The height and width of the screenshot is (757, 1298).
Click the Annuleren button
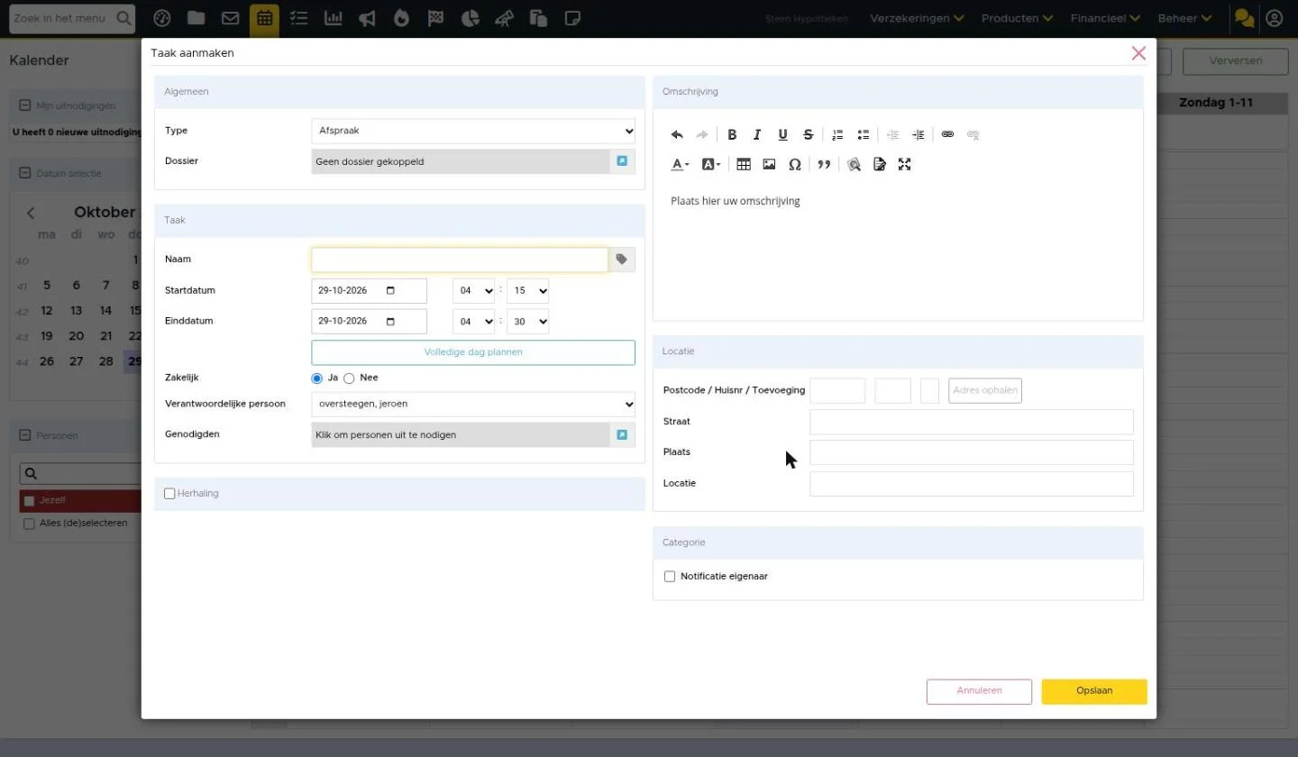(x=979, y=691)
